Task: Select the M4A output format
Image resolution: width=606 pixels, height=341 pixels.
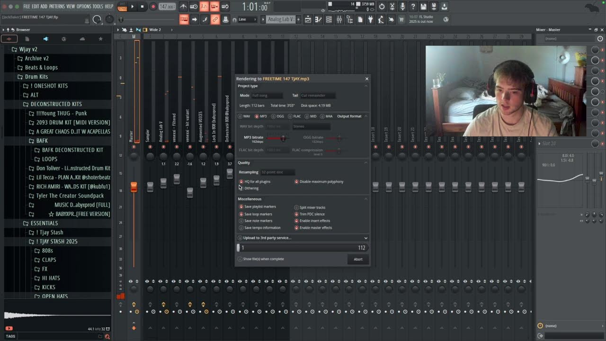Action: pos(327,116)
